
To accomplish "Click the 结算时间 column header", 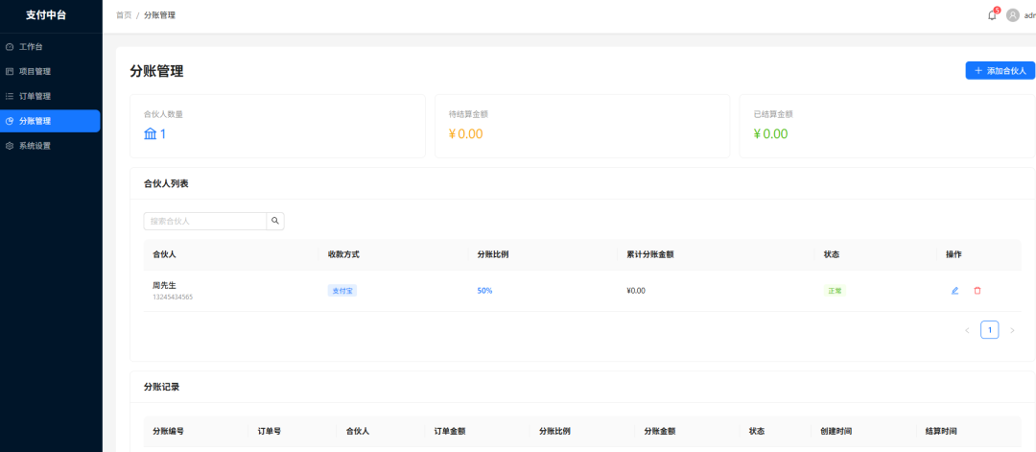I will 941,431.
